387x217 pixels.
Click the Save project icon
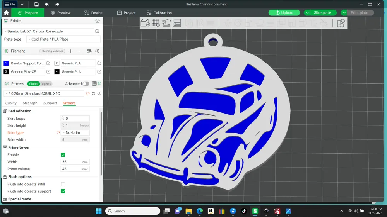pos(36,4)
